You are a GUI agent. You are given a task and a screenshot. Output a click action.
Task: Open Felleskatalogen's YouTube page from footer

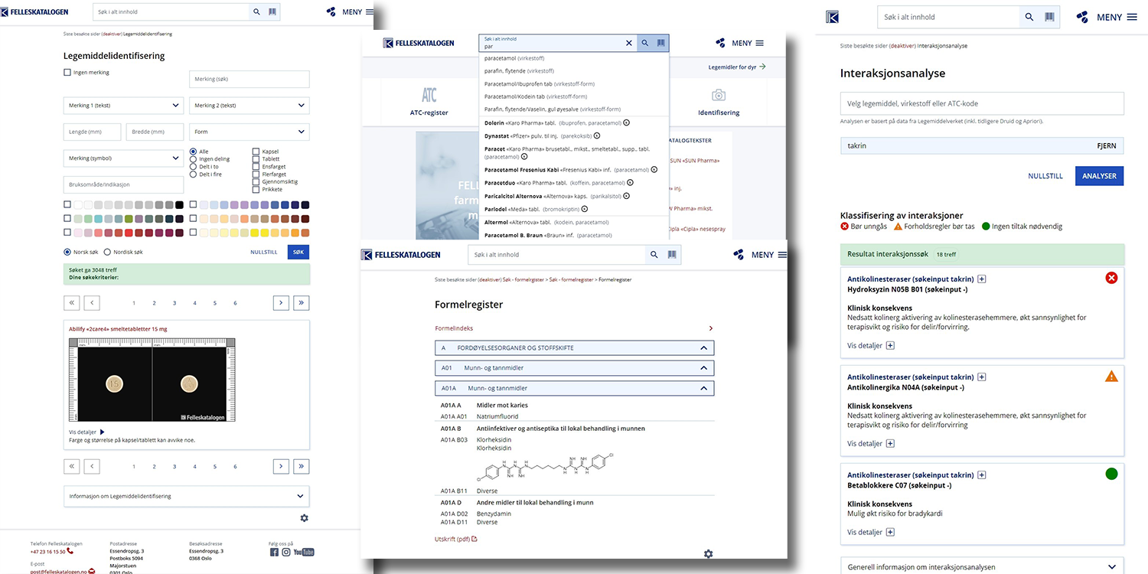[304, 552]
